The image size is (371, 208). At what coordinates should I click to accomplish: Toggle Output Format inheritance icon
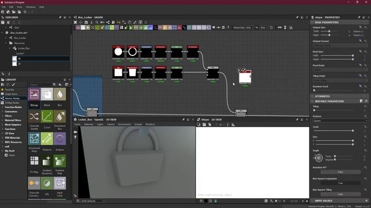coord(361,41)
